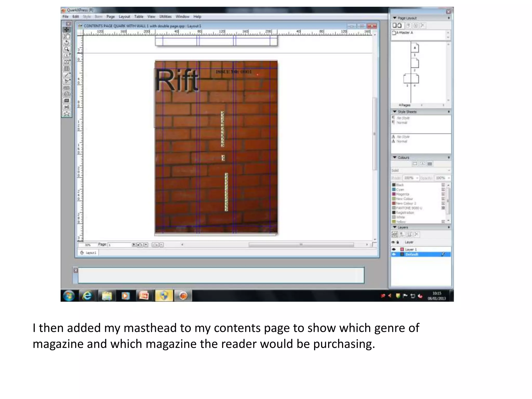Open the Layout menu

tap(124, 17)
